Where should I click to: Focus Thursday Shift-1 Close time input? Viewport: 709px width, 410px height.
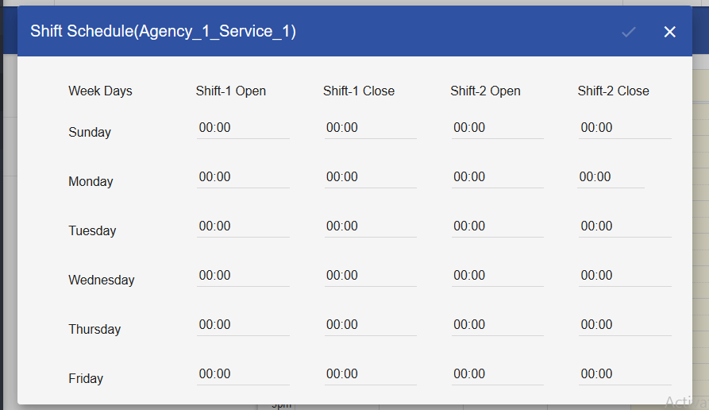[x=370, y=325]
